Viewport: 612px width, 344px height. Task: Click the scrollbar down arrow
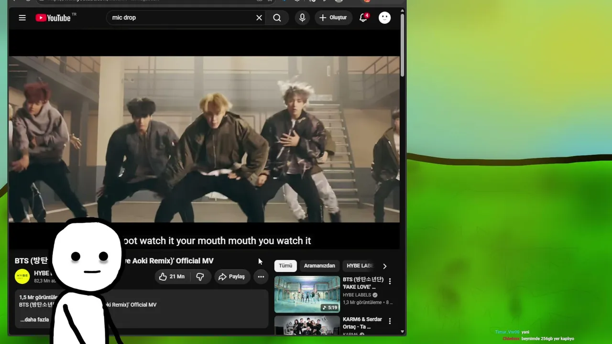tap(403, 332)
